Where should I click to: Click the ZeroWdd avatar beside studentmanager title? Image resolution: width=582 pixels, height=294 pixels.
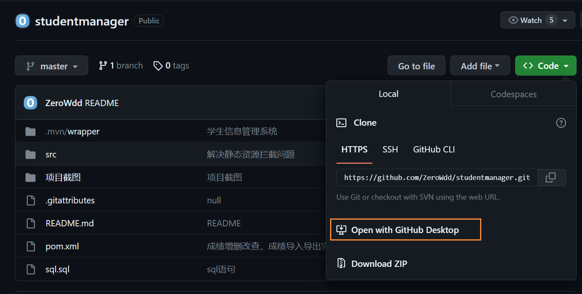23,21
